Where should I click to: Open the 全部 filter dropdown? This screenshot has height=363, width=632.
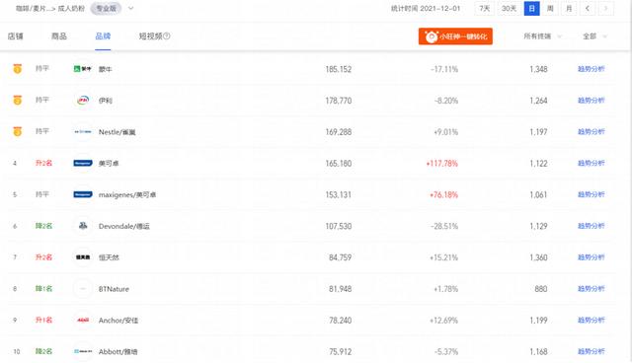594,36
